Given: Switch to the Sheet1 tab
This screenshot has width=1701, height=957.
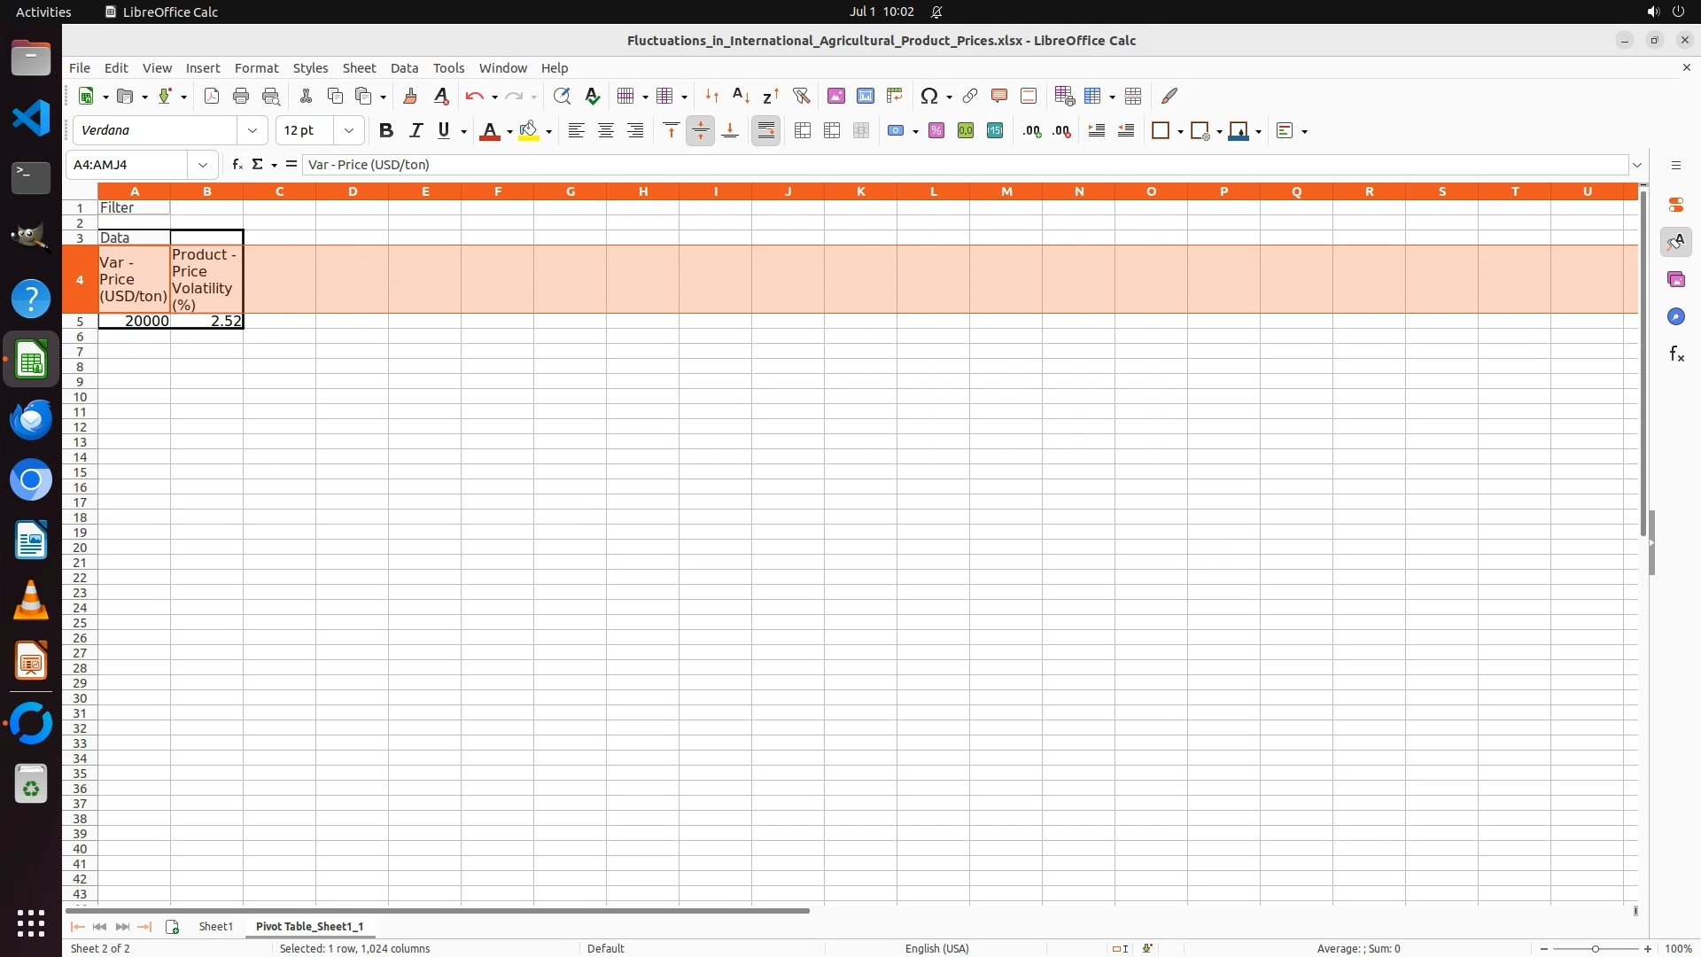Looking at the screenshot, I should click(x=215, y=926).
